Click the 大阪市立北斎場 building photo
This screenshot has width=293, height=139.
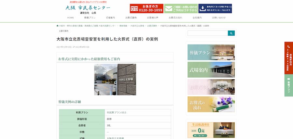pos(115,80)
